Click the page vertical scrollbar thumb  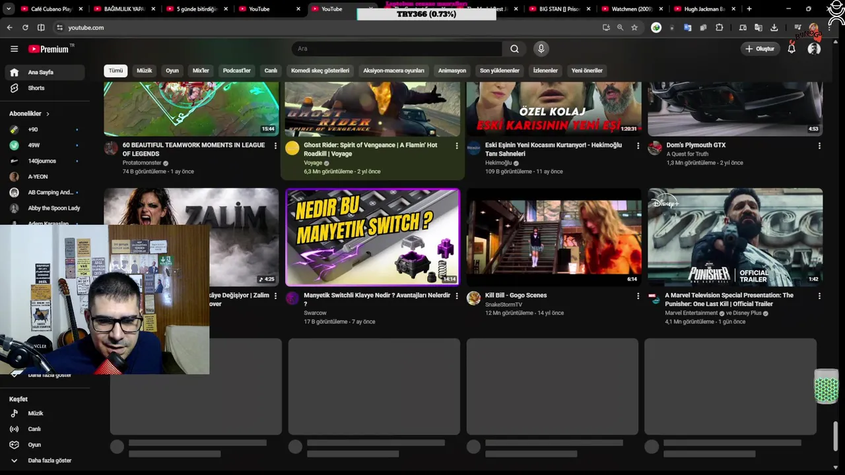tap(836, 436)
